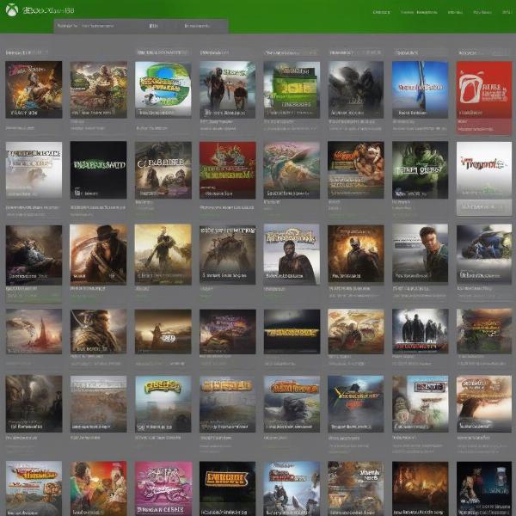Image resolution: width=516 pixels, height=516 pixels.
Task: Open the bright blue tile with red title text
Action: pos(420,89)
